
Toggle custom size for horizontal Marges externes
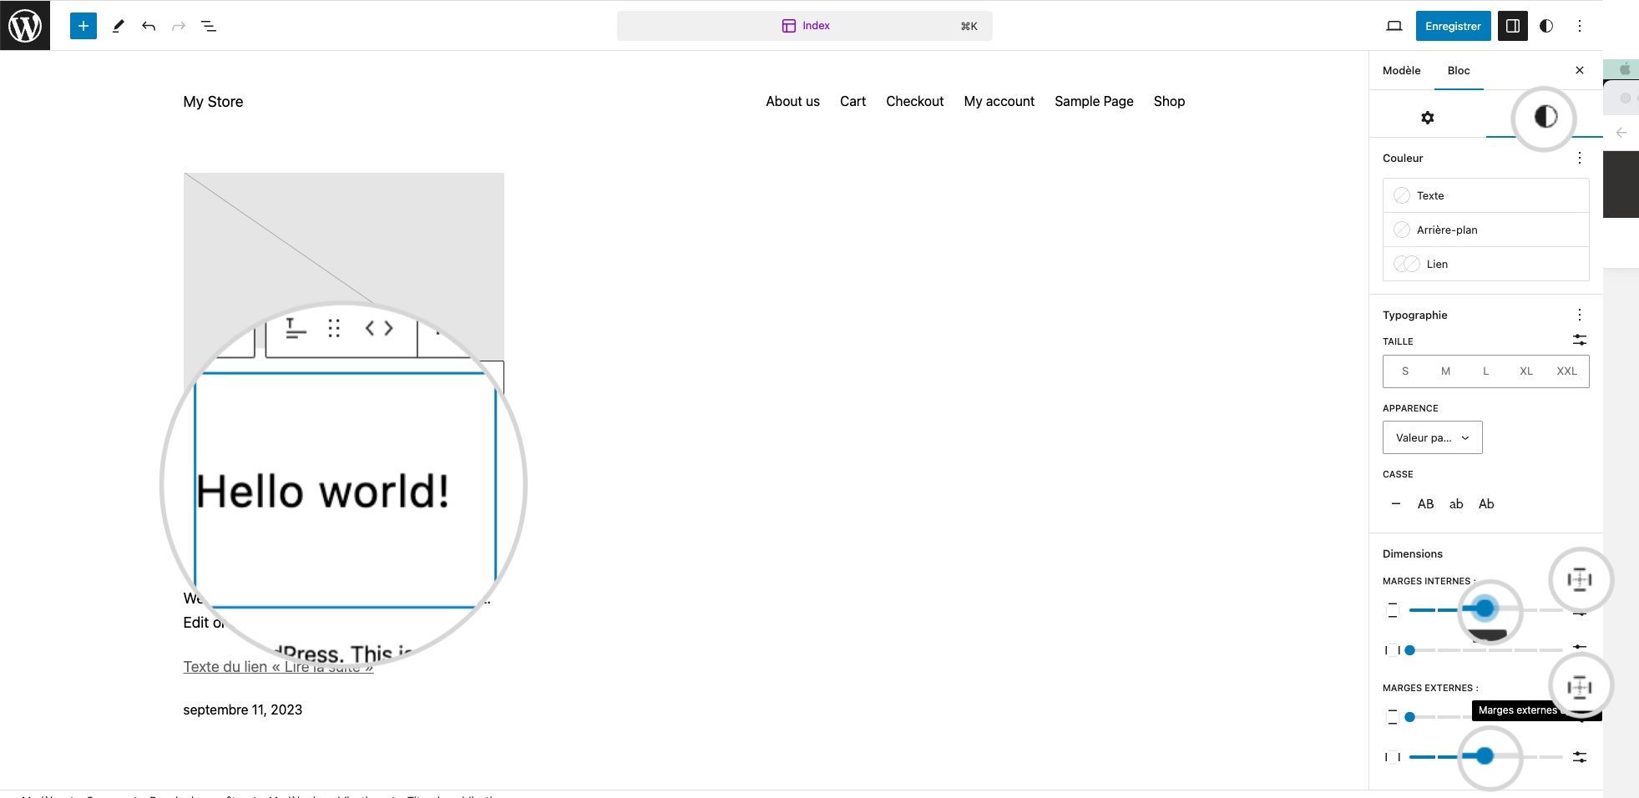(x=1580, y=757)
